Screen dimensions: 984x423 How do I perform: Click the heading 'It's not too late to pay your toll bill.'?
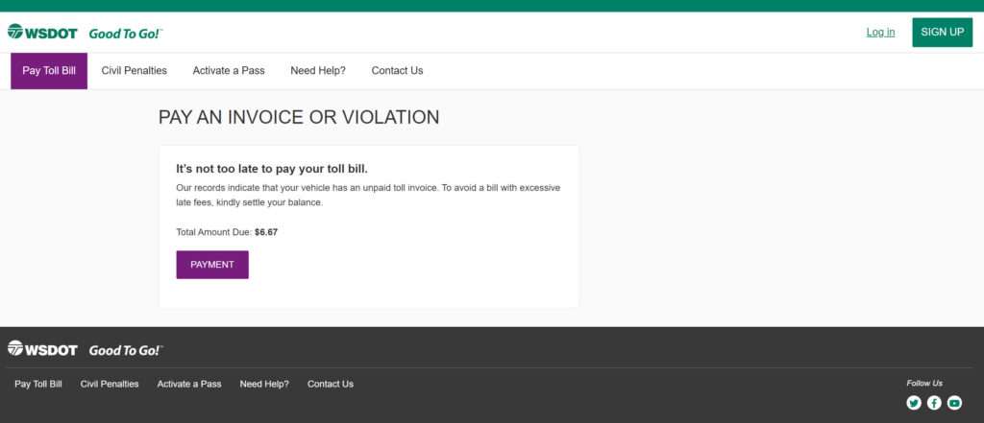pos(272,169)
